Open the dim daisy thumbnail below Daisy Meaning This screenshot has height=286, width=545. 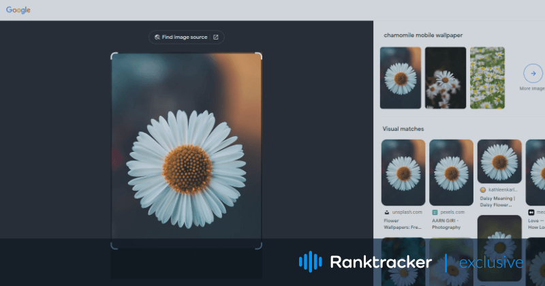click(x=499, y=248)
